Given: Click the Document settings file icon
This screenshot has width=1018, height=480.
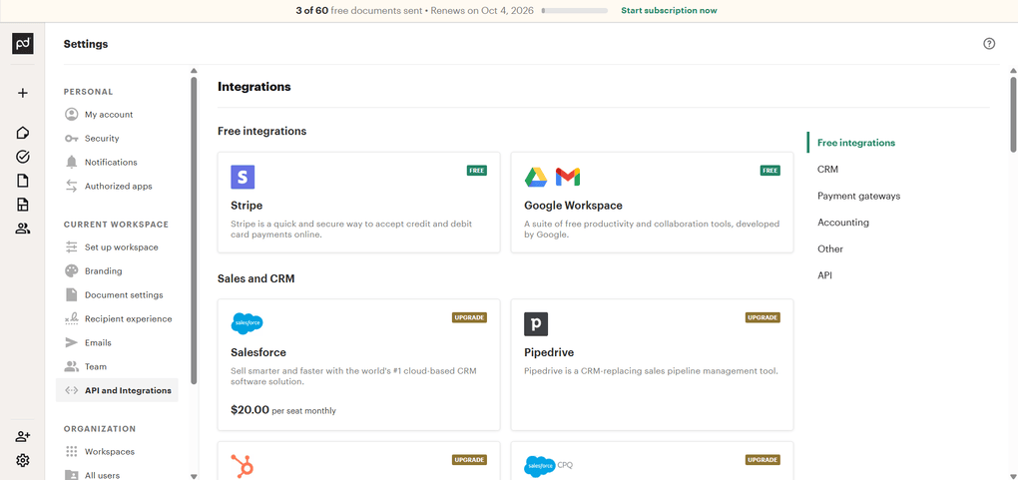Looking at the screenshot, I should pos(72,294).
